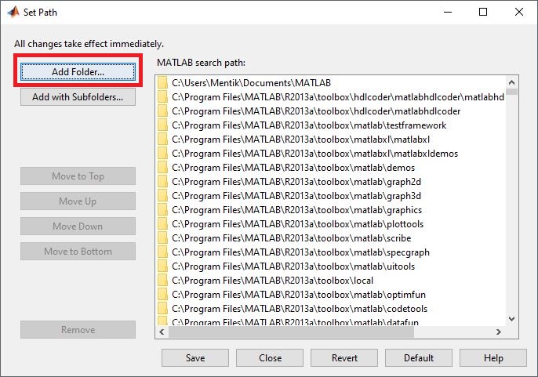Minimize the Set Path window
This screenshot has width=538, height=377.
[448, 12]
